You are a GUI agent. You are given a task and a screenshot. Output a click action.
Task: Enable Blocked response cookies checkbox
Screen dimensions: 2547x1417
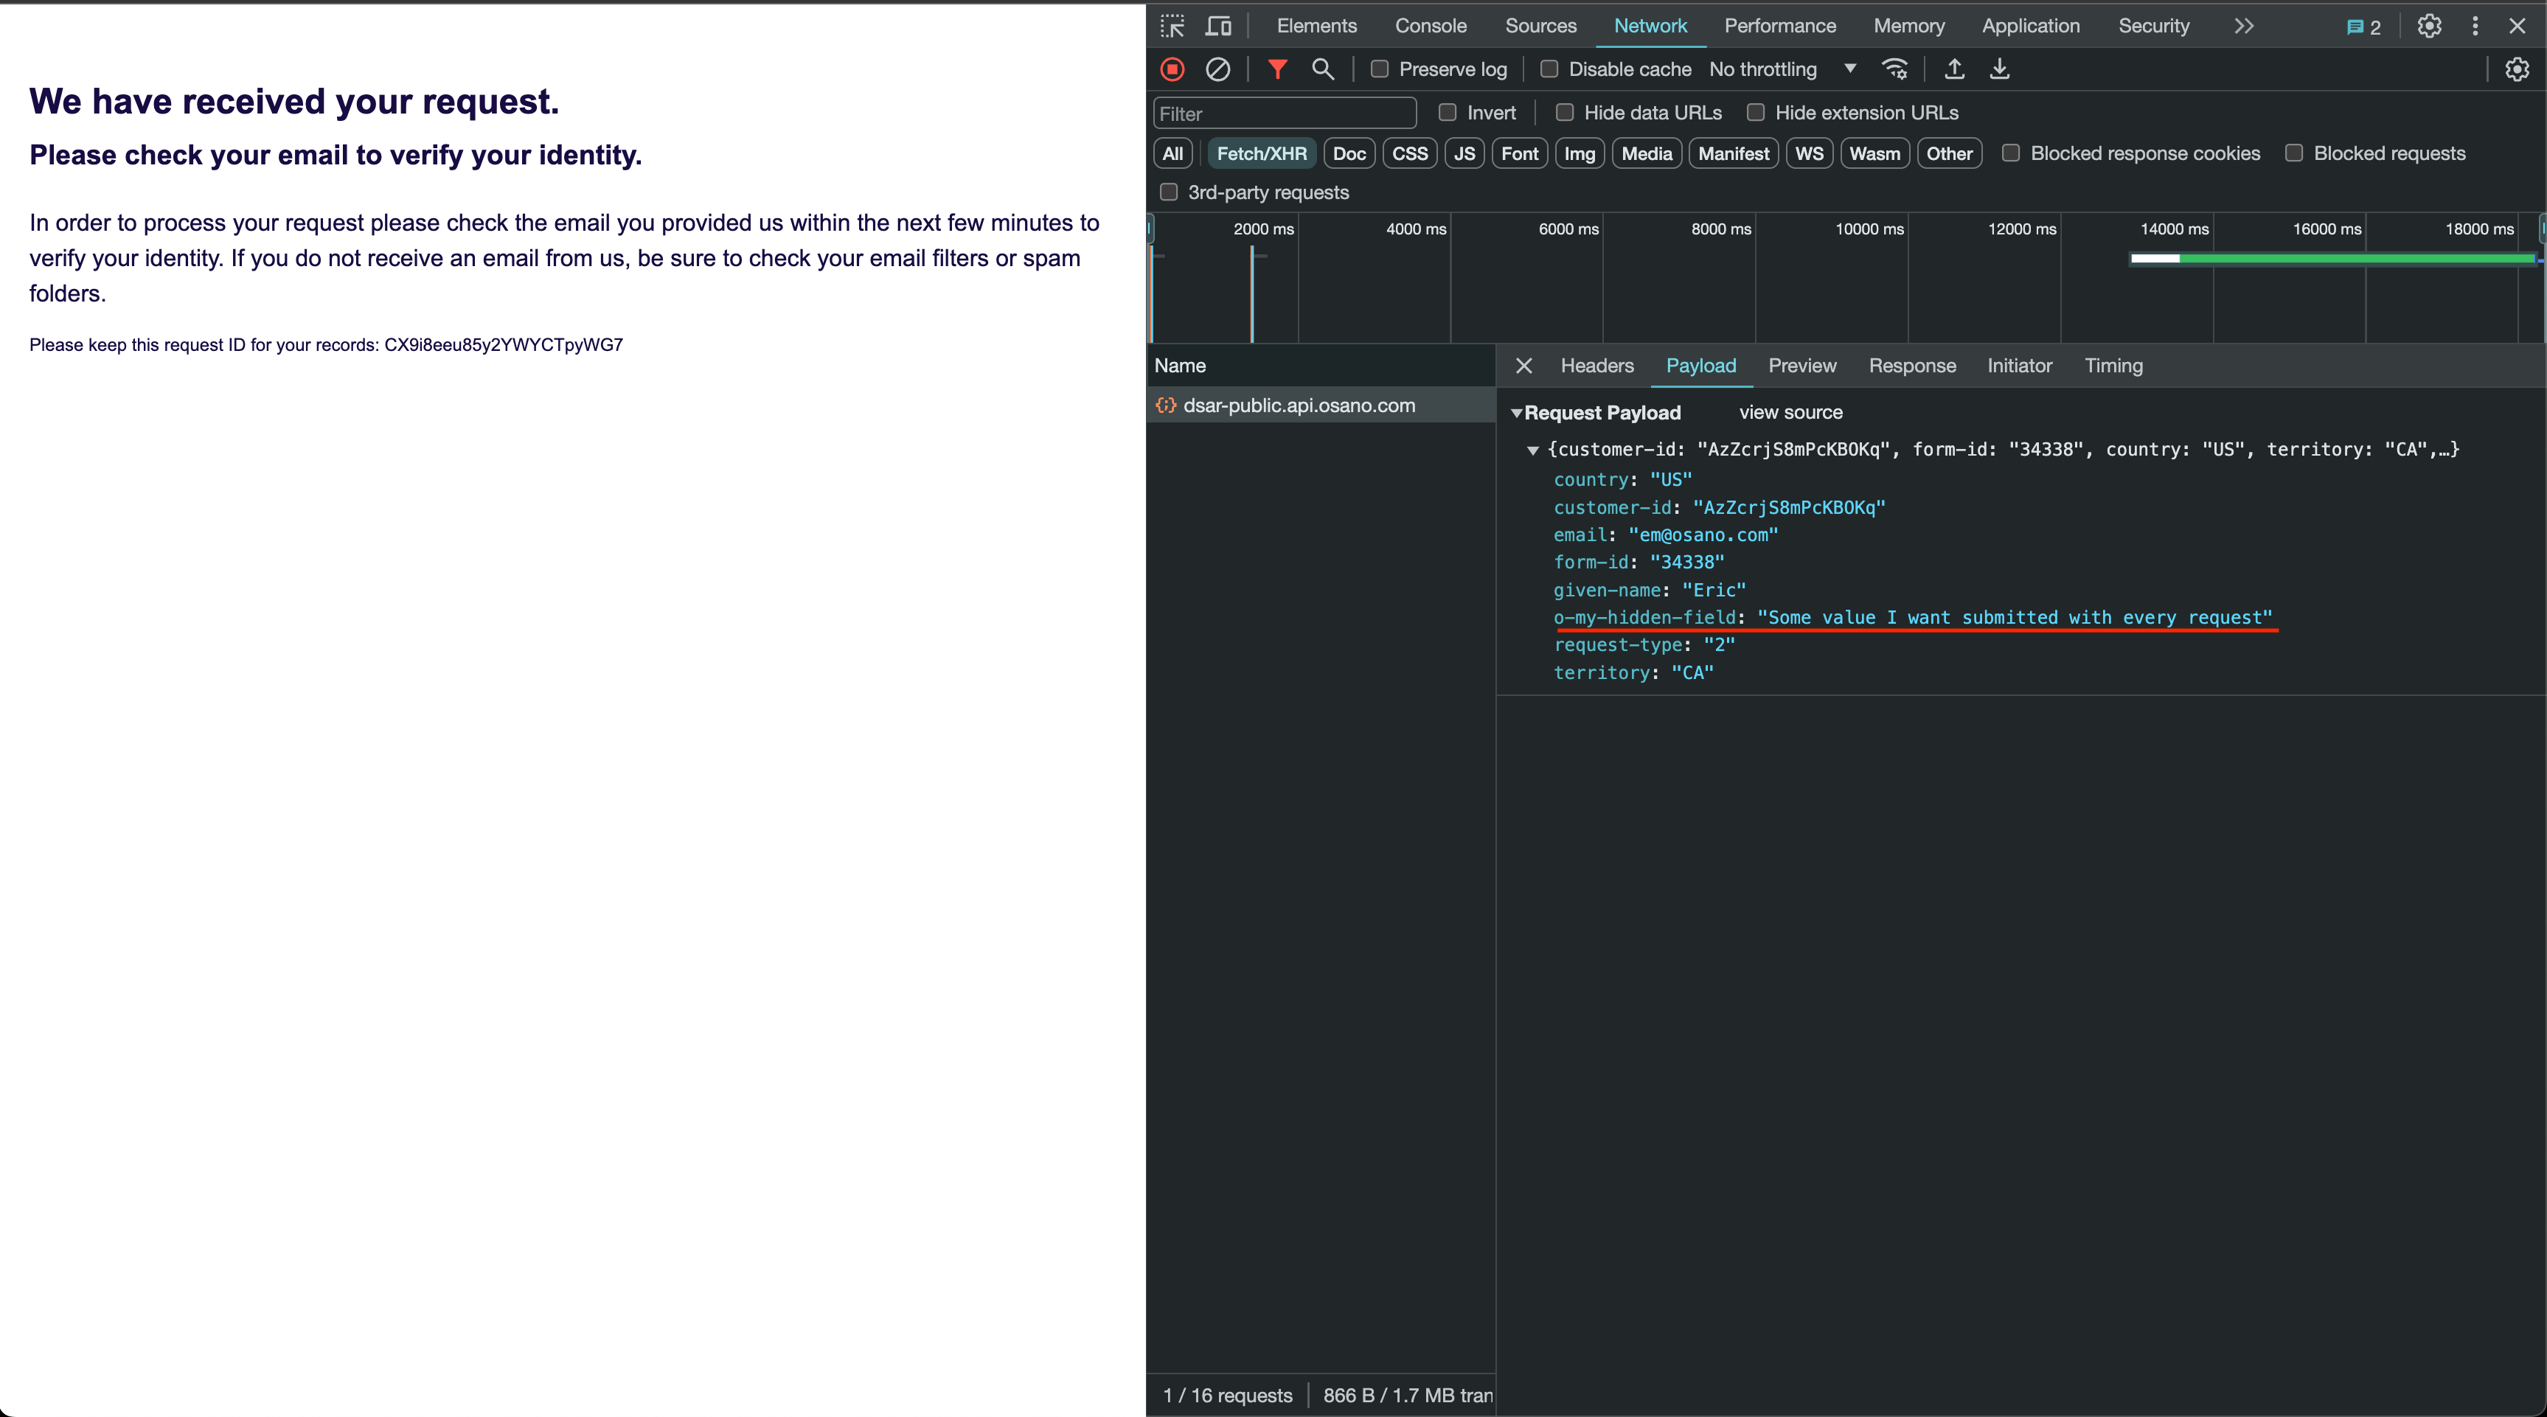tap(2011, 153)
